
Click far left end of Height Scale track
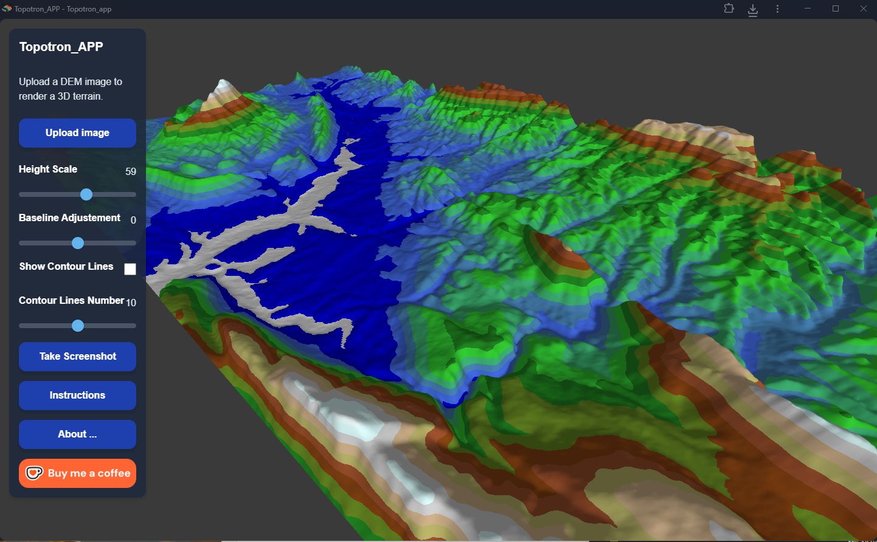[x=21, y=194]
